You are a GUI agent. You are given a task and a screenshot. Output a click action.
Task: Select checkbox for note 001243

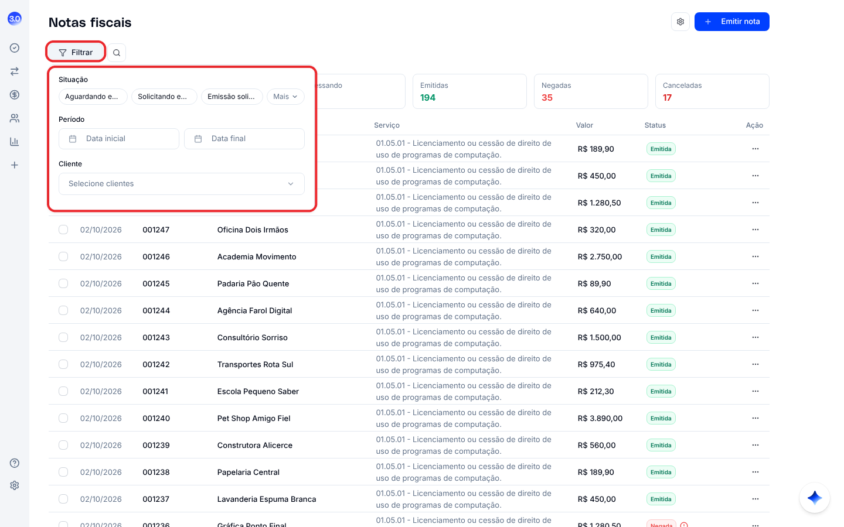point(63,337)
